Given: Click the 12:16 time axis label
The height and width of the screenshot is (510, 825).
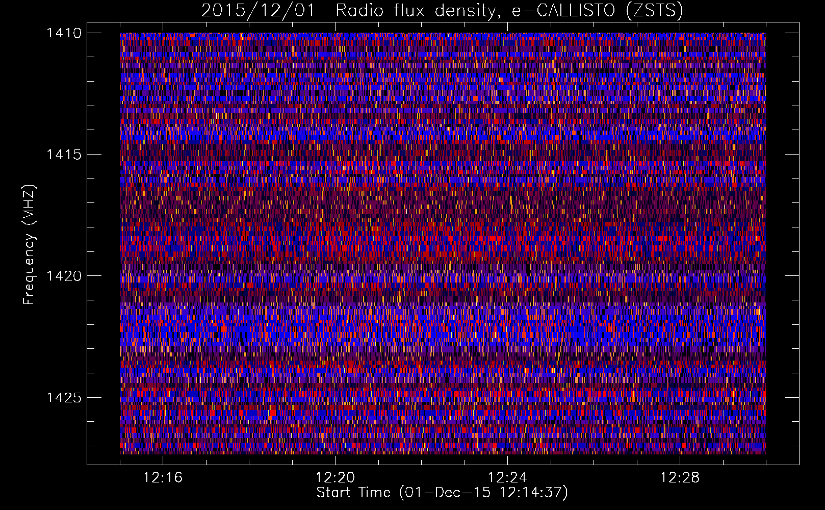Looking at the screenshot, I should (x=163, y=478).
